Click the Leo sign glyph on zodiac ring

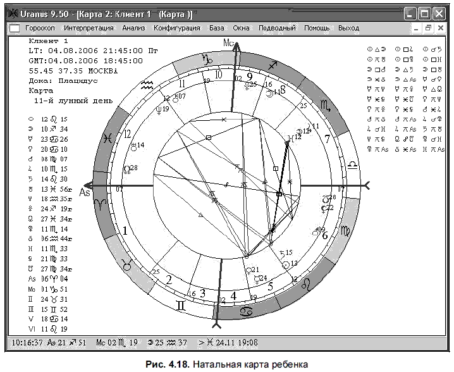point(306,283)
